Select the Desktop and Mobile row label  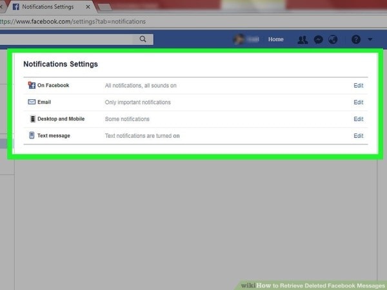tap(61, 119)
